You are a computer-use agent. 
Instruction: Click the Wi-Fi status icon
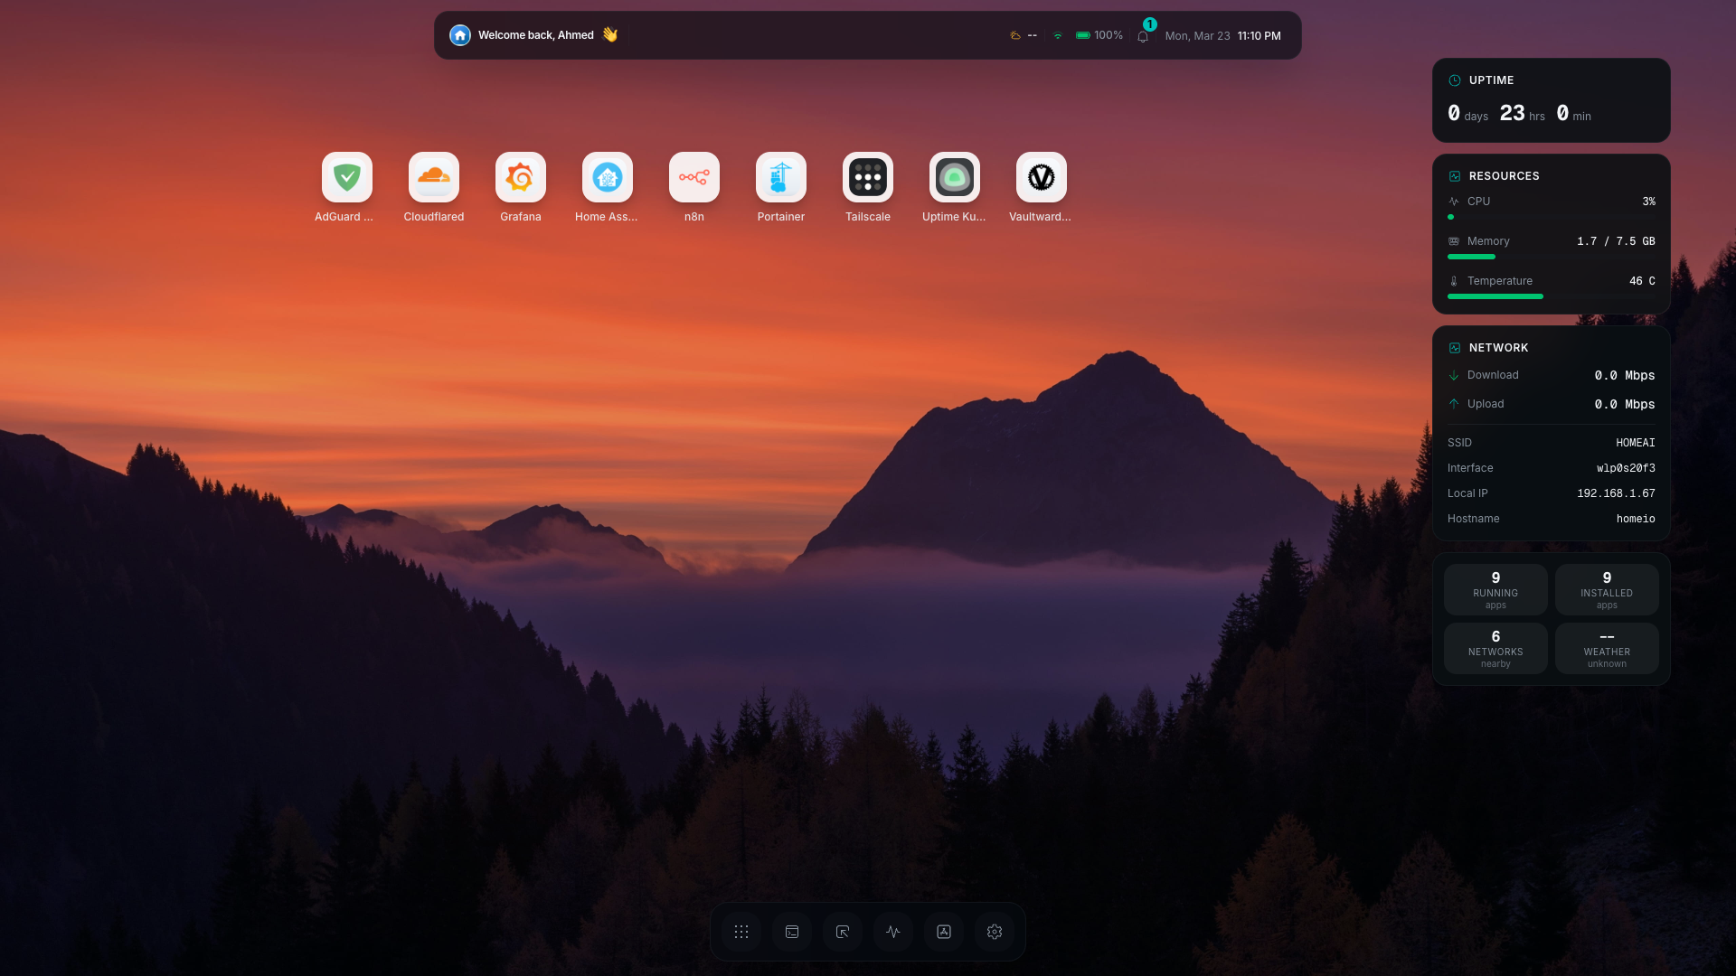point(1057,36)
